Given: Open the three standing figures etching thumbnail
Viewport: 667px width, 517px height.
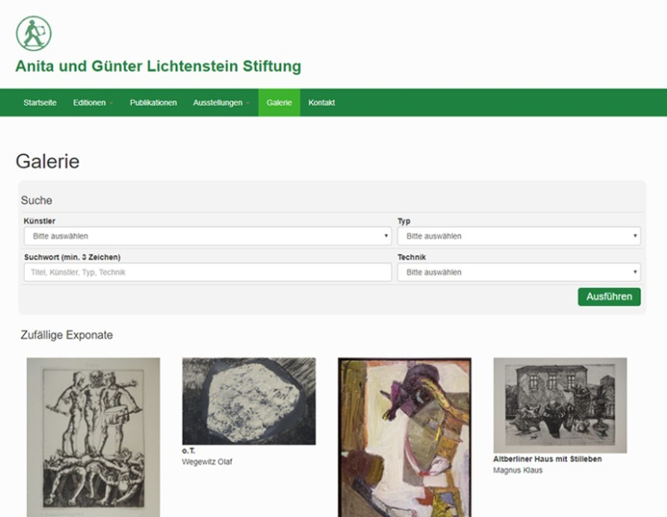Looking at the screenshot, I should coord(93,437).
